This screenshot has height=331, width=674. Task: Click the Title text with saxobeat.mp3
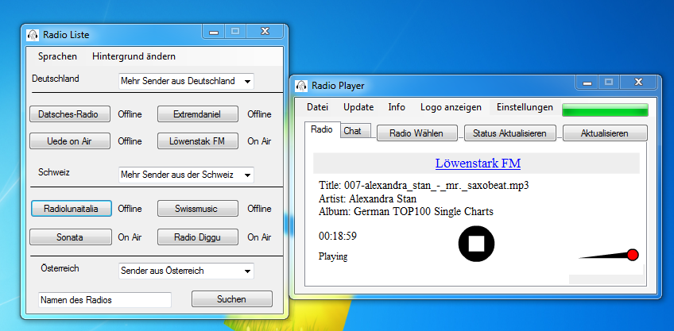(424, 186)
